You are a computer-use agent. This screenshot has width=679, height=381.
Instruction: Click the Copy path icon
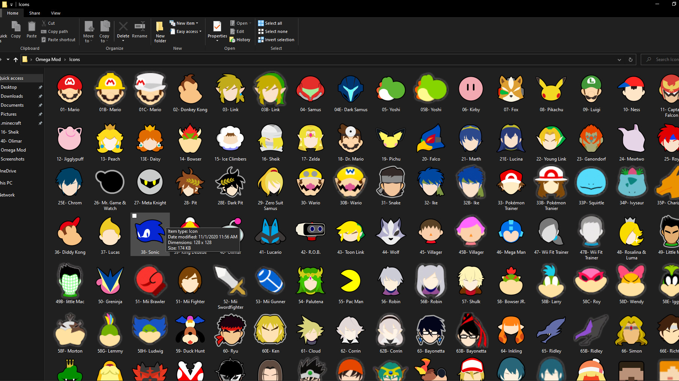point(43,31)
